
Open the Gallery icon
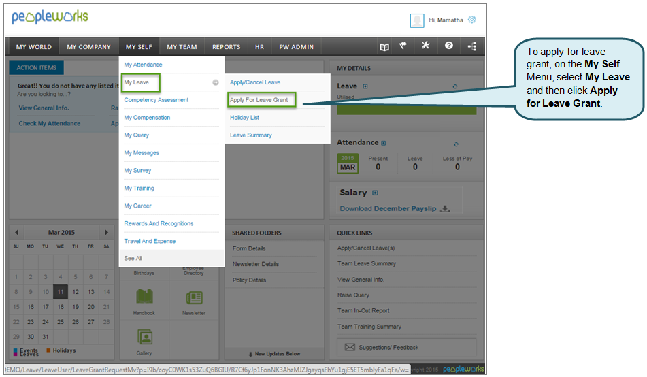pos(145,338)
